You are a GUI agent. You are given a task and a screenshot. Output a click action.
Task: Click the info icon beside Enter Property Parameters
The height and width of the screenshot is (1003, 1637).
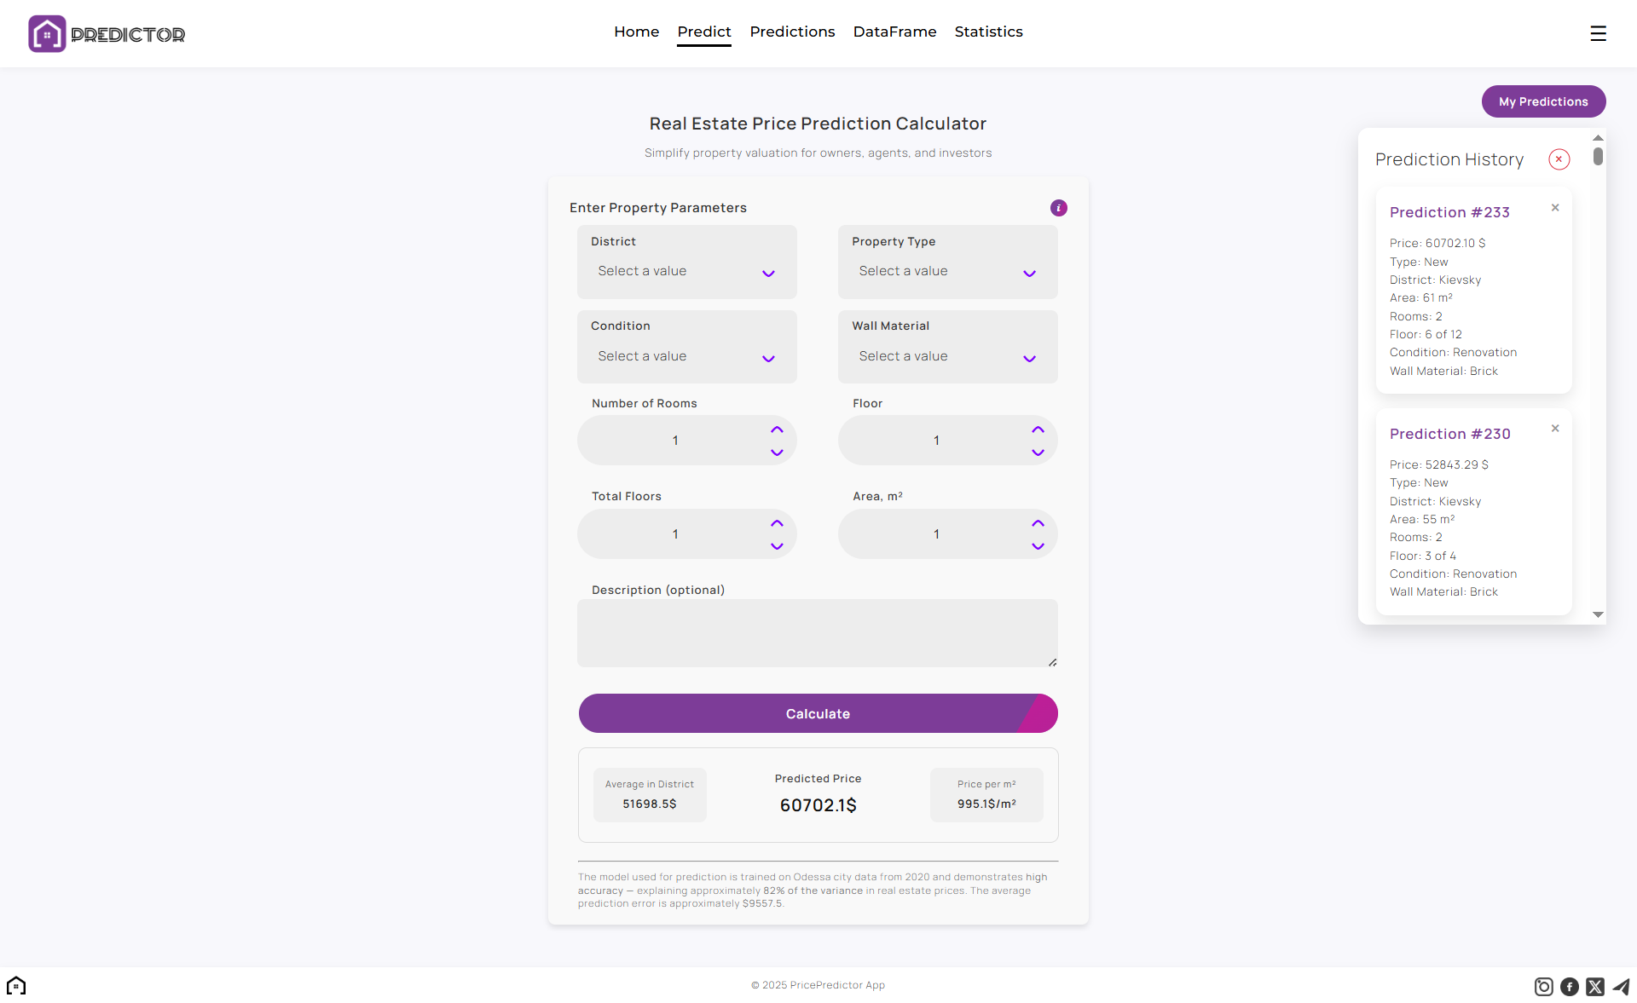point(1058,208)
